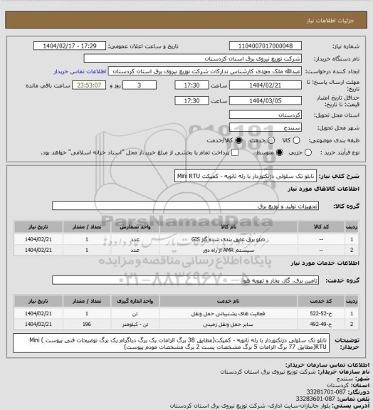Click the goods row تابلو برق عایق بندی شده گاز GIS
The image size is (373, 410).
coord(186,239)
